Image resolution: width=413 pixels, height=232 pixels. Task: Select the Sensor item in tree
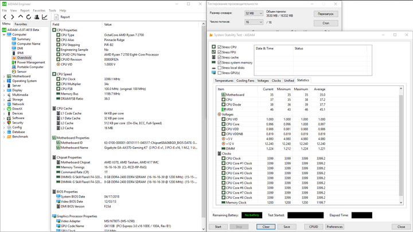coord(21,72)
